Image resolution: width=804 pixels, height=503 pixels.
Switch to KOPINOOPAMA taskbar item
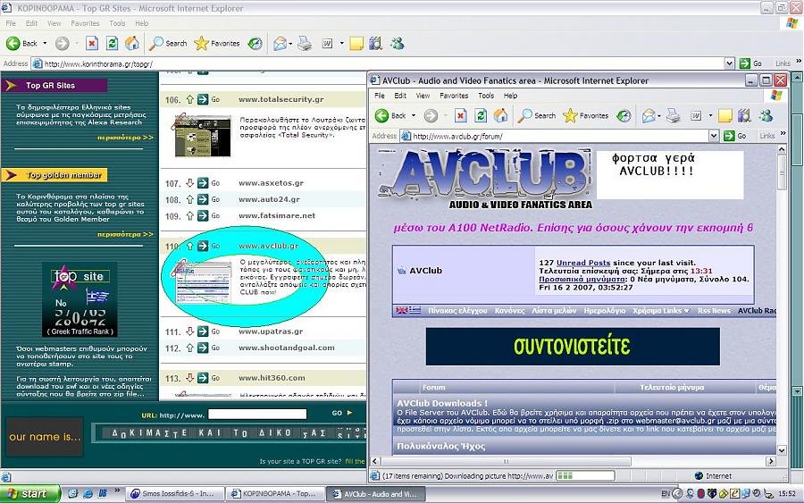click(276, 494)
